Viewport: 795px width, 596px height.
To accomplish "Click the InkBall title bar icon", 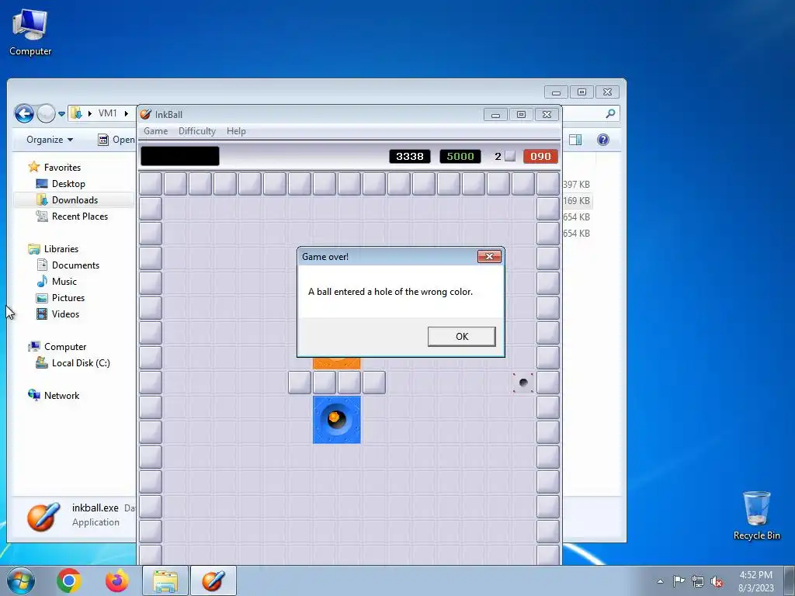I will (145, 115).
